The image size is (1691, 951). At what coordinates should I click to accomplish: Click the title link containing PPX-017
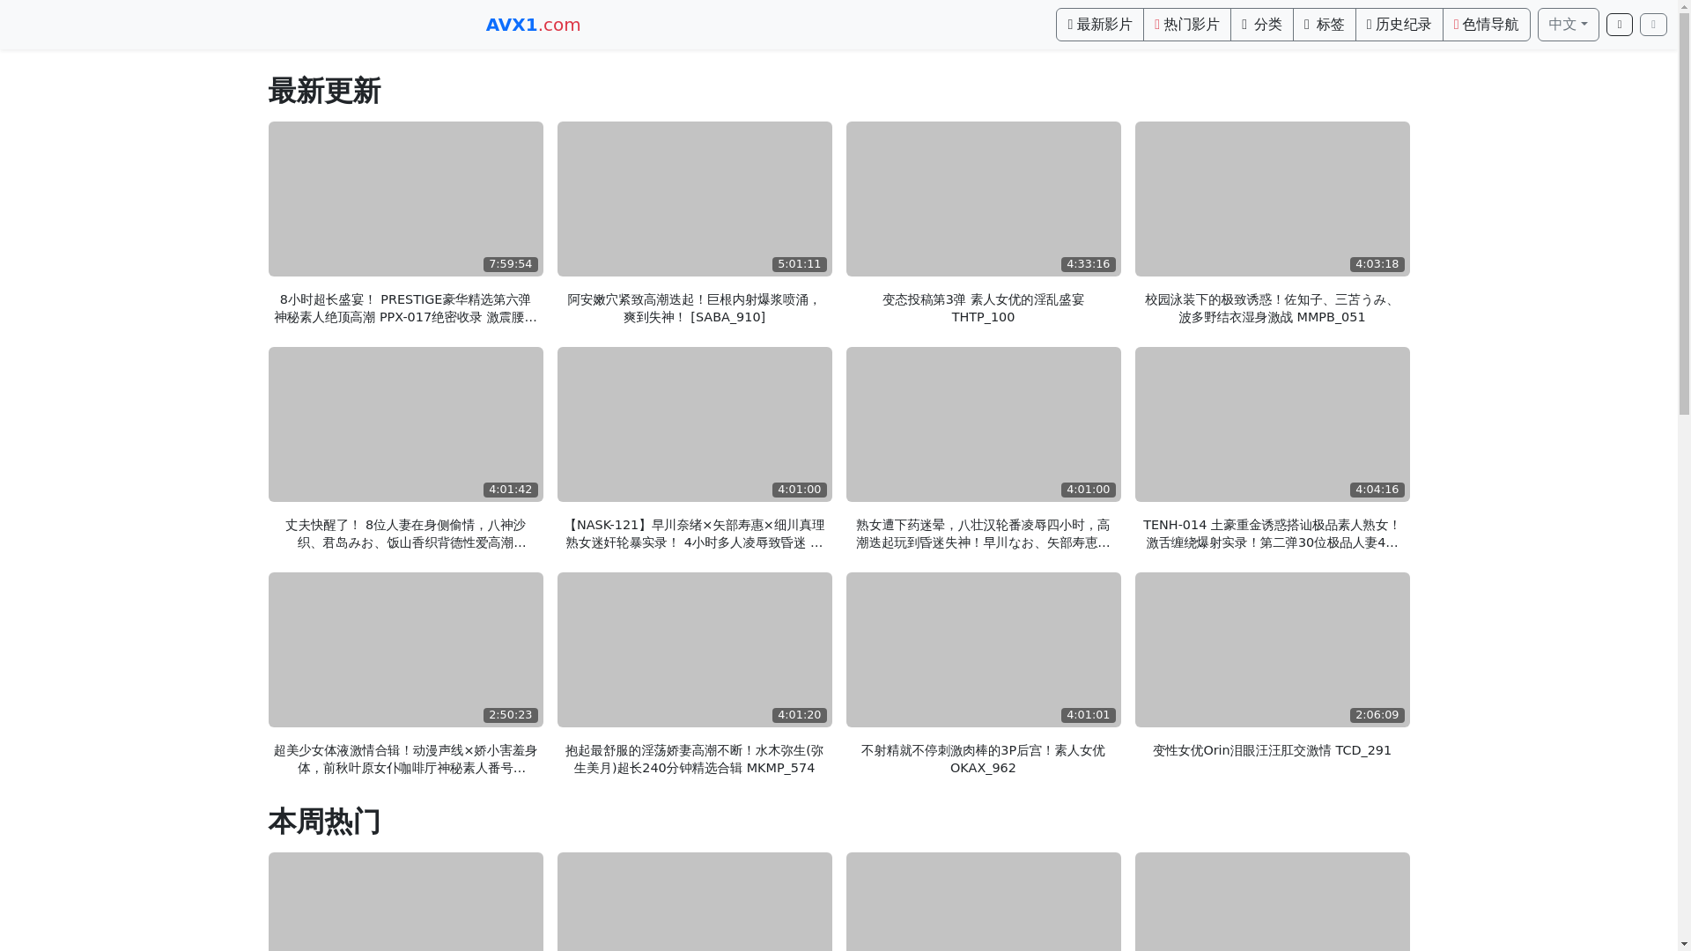click(x=405, y=308)
